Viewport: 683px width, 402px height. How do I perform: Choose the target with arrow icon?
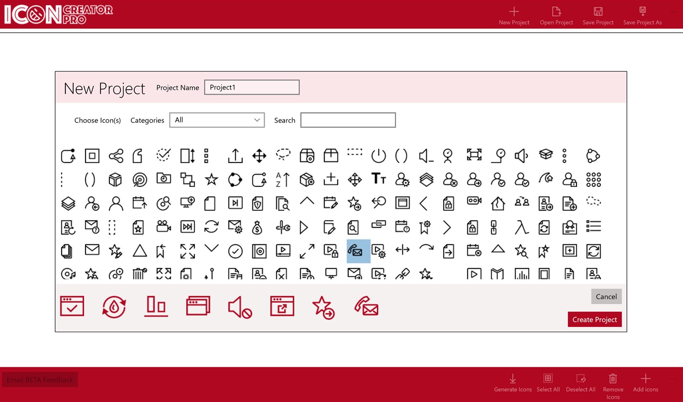(140, 180)
